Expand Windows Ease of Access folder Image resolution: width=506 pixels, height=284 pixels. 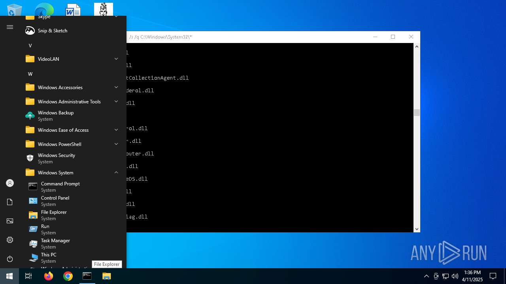[x=71, y=130]
